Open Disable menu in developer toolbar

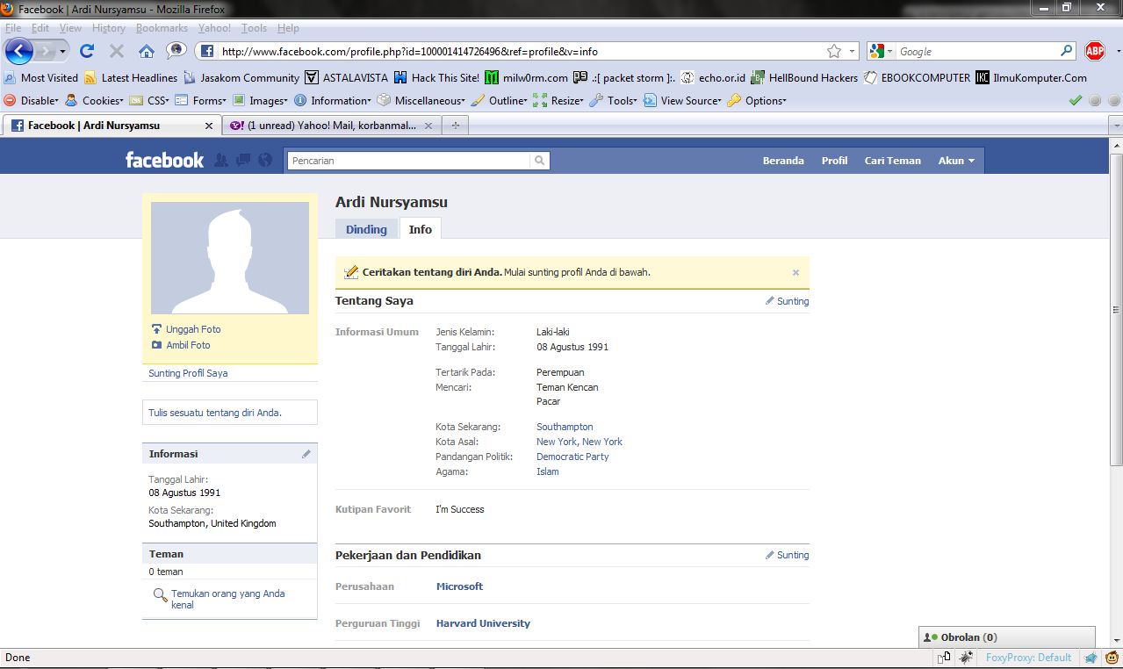pos(32,100)
